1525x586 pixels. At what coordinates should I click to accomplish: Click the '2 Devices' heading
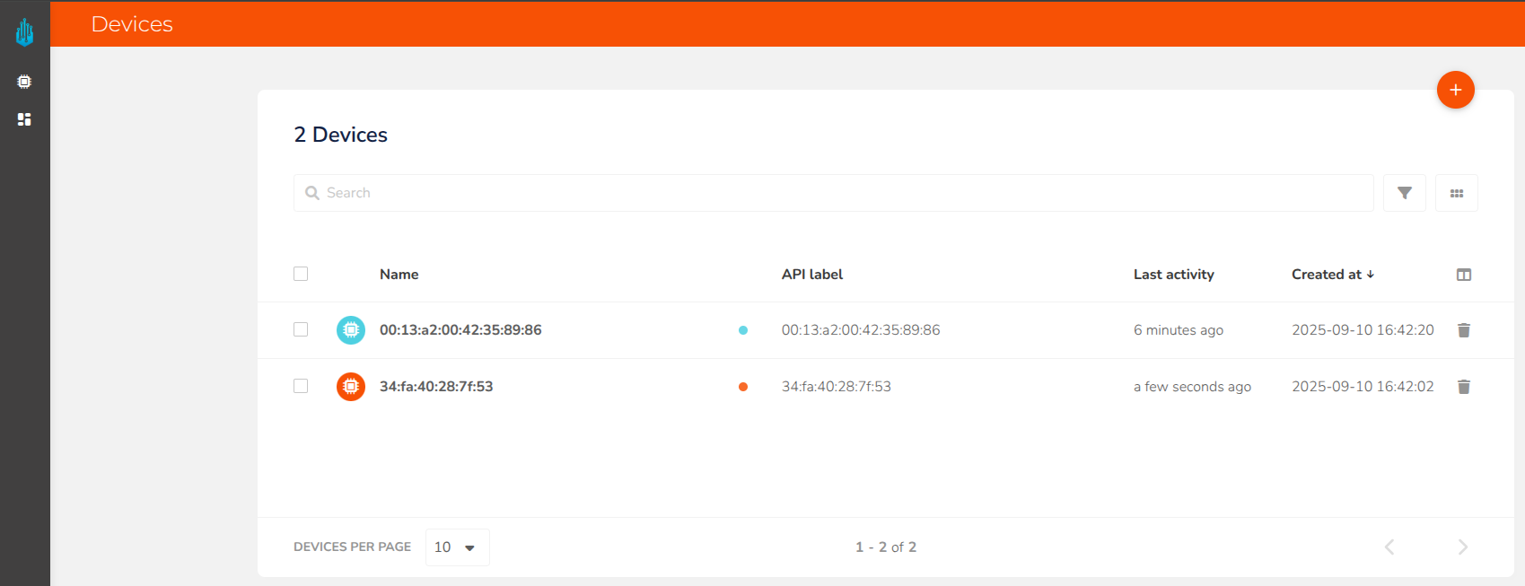pos(341,135)
